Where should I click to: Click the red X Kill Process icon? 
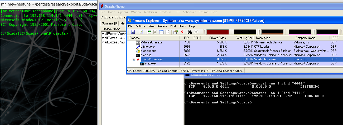click(x=182, y=32)
